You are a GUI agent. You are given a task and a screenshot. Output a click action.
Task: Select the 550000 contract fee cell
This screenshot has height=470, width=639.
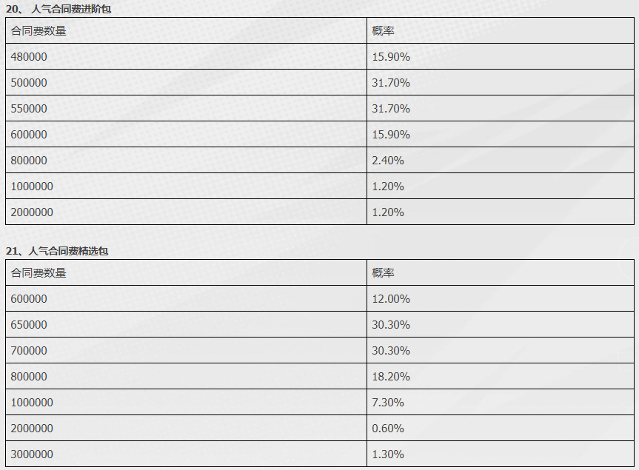pos(187,108)
